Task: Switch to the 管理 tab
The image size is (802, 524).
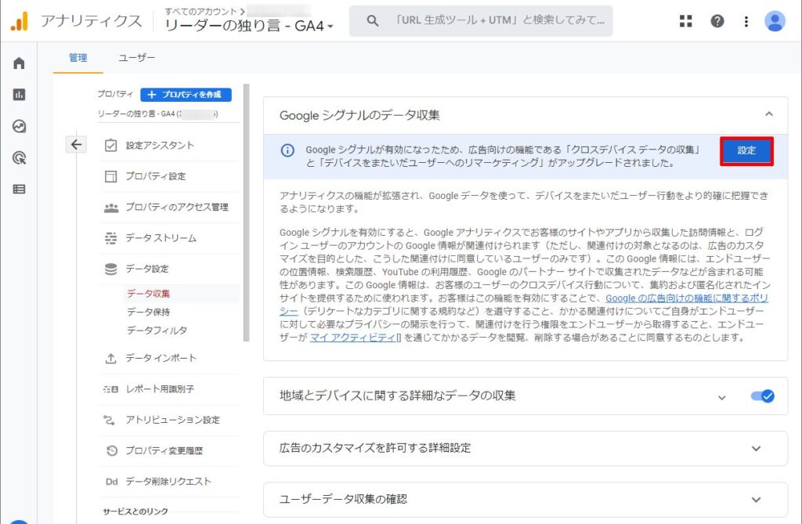Action: [78, 58]
